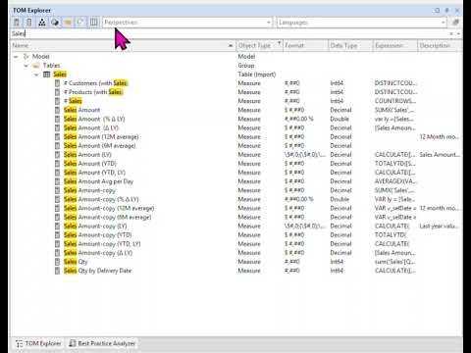The height and width of the screenshot is (353, 471).
Task: Click the Data Type column header
Action: pyautogui.click(x=350, y=45)
